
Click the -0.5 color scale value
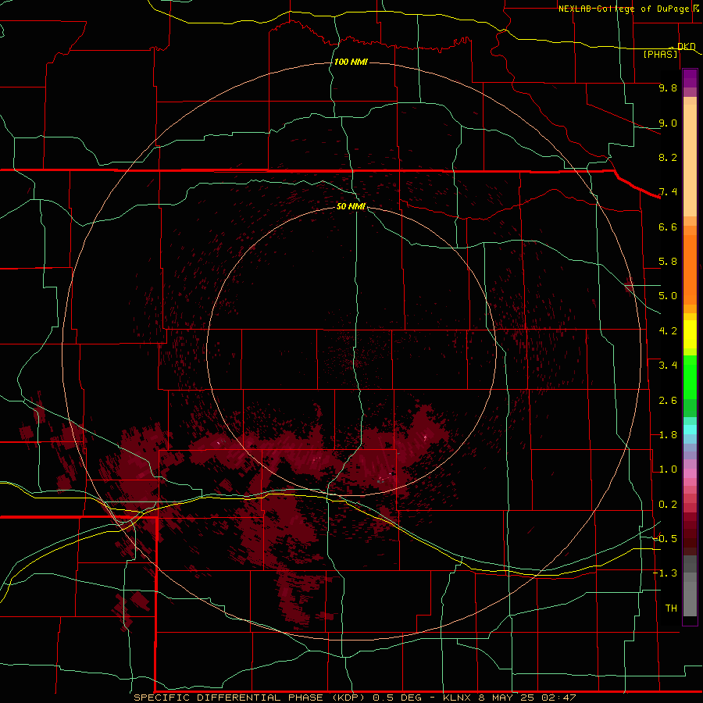click(x=665, y=539)
